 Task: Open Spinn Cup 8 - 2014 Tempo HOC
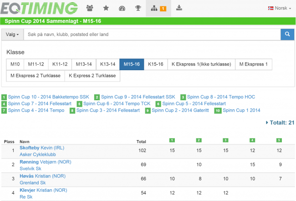pyautogui.click(x=221, y=97)
